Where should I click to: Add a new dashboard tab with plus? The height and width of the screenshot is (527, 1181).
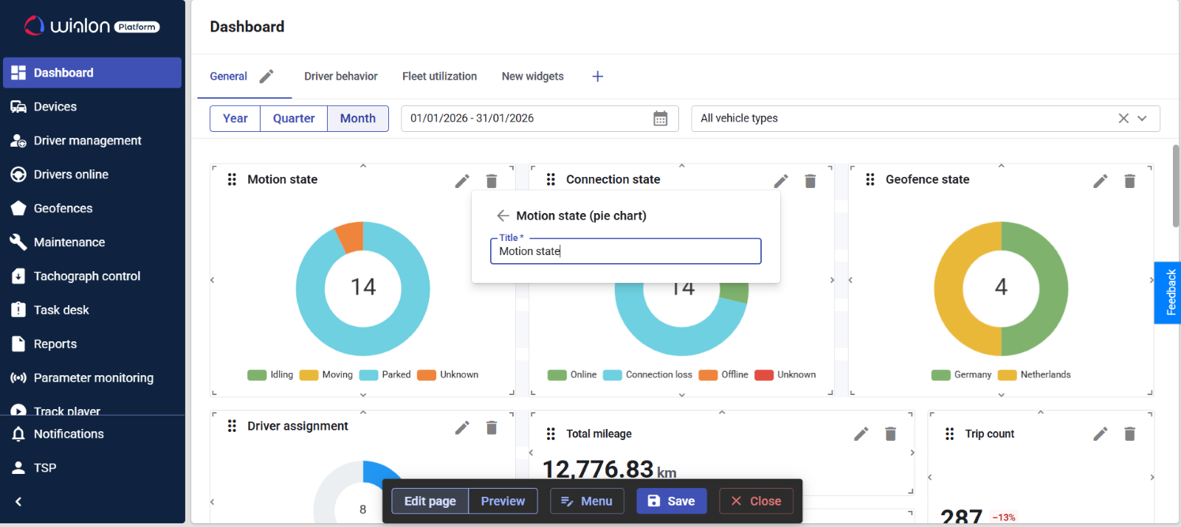point(598,76)
